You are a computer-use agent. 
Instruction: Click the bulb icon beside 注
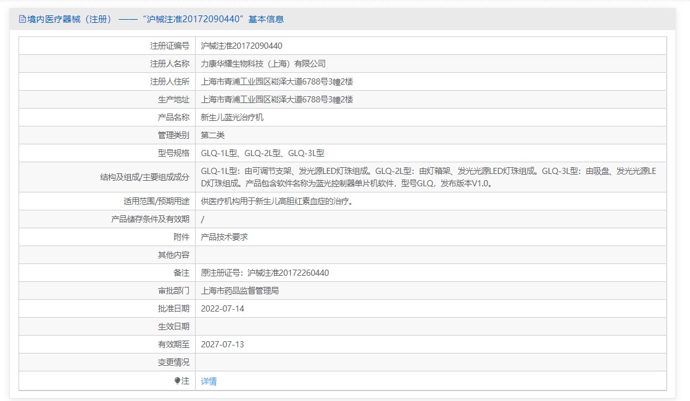pyautogui.click(x=177, y=381)
